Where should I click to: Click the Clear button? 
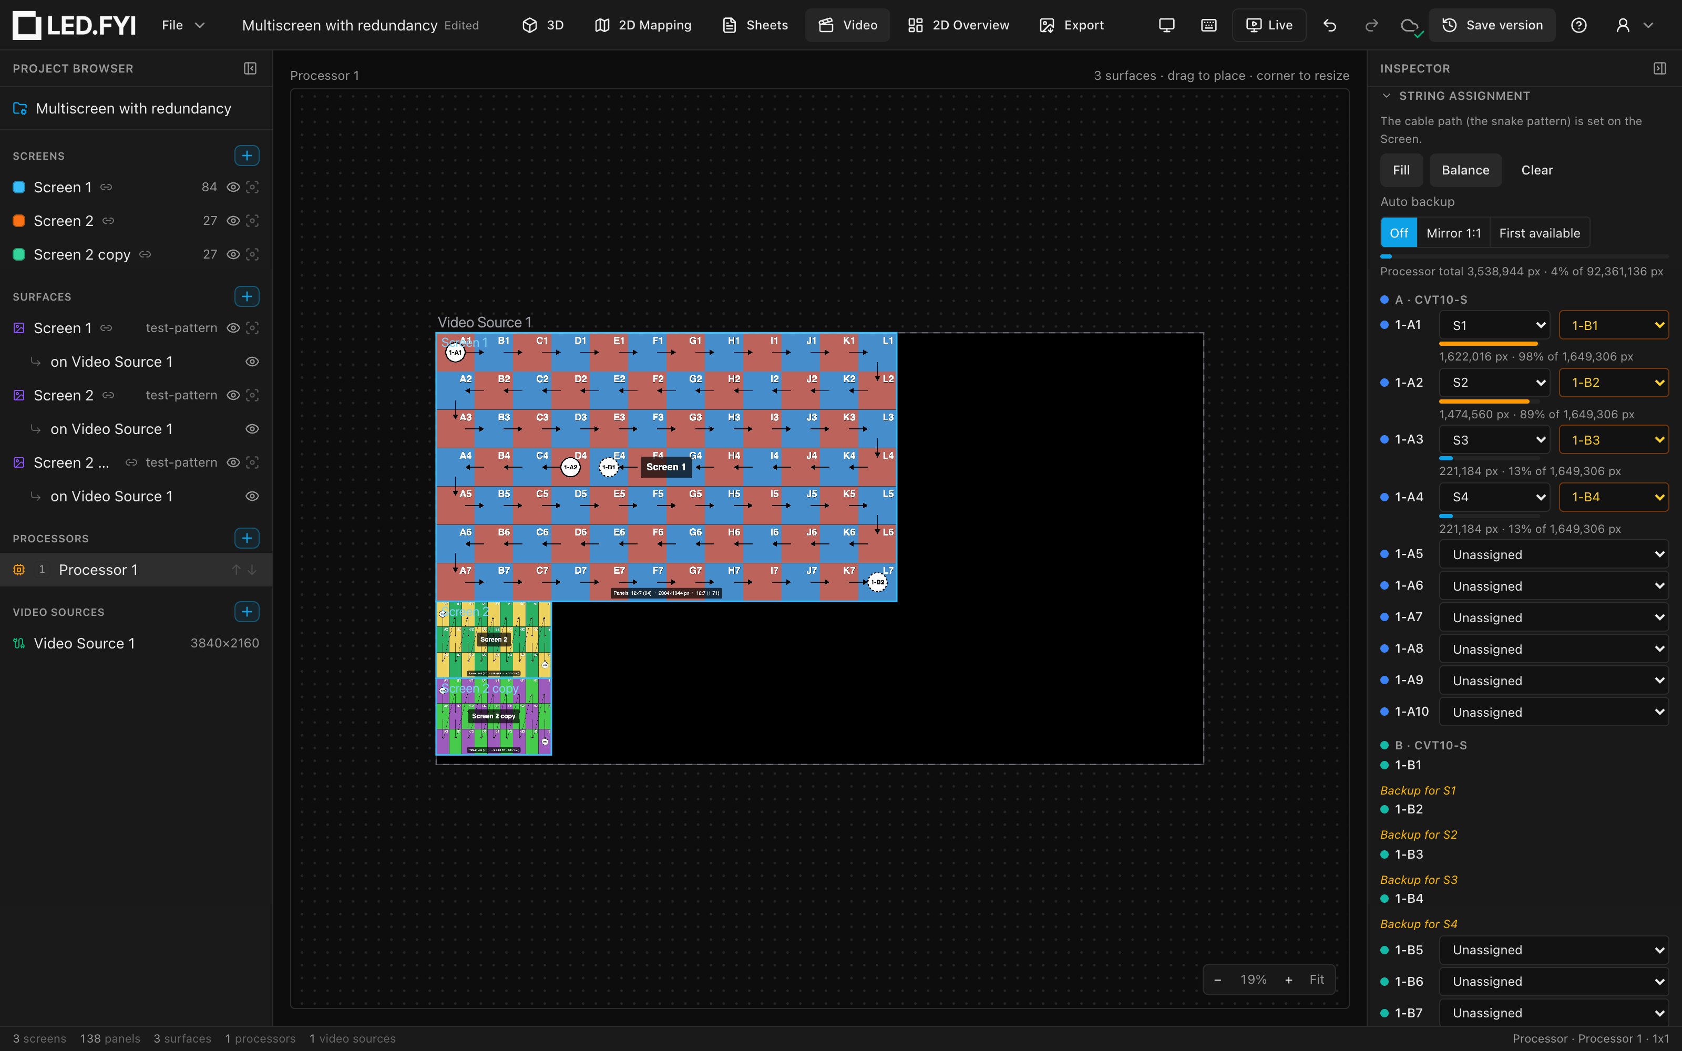click(1537, 170)
